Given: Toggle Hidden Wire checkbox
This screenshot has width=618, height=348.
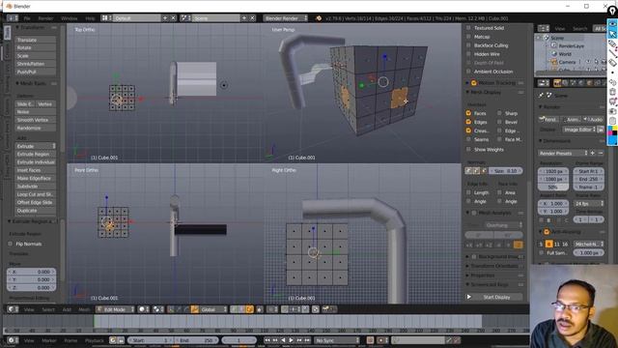Looking at the screenshot, I should tap(468, 54).
